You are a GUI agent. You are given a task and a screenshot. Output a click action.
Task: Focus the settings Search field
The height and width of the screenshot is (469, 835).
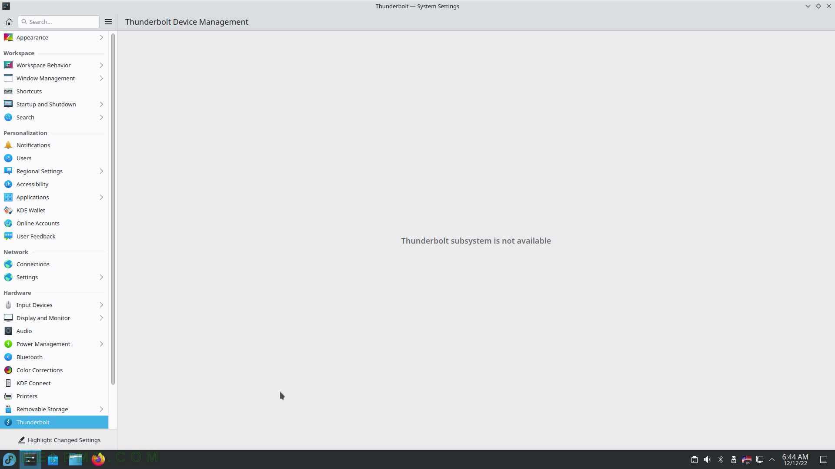click(x=59, y=22)
